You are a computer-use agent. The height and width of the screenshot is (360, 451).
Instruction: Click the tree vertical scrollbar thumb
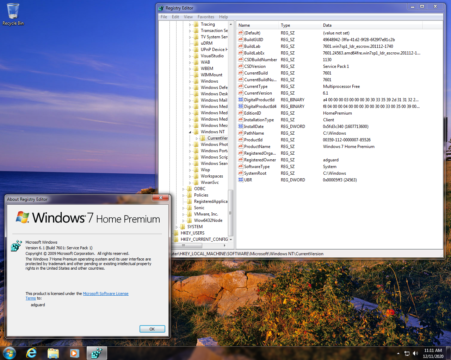[x=231, y=213]
